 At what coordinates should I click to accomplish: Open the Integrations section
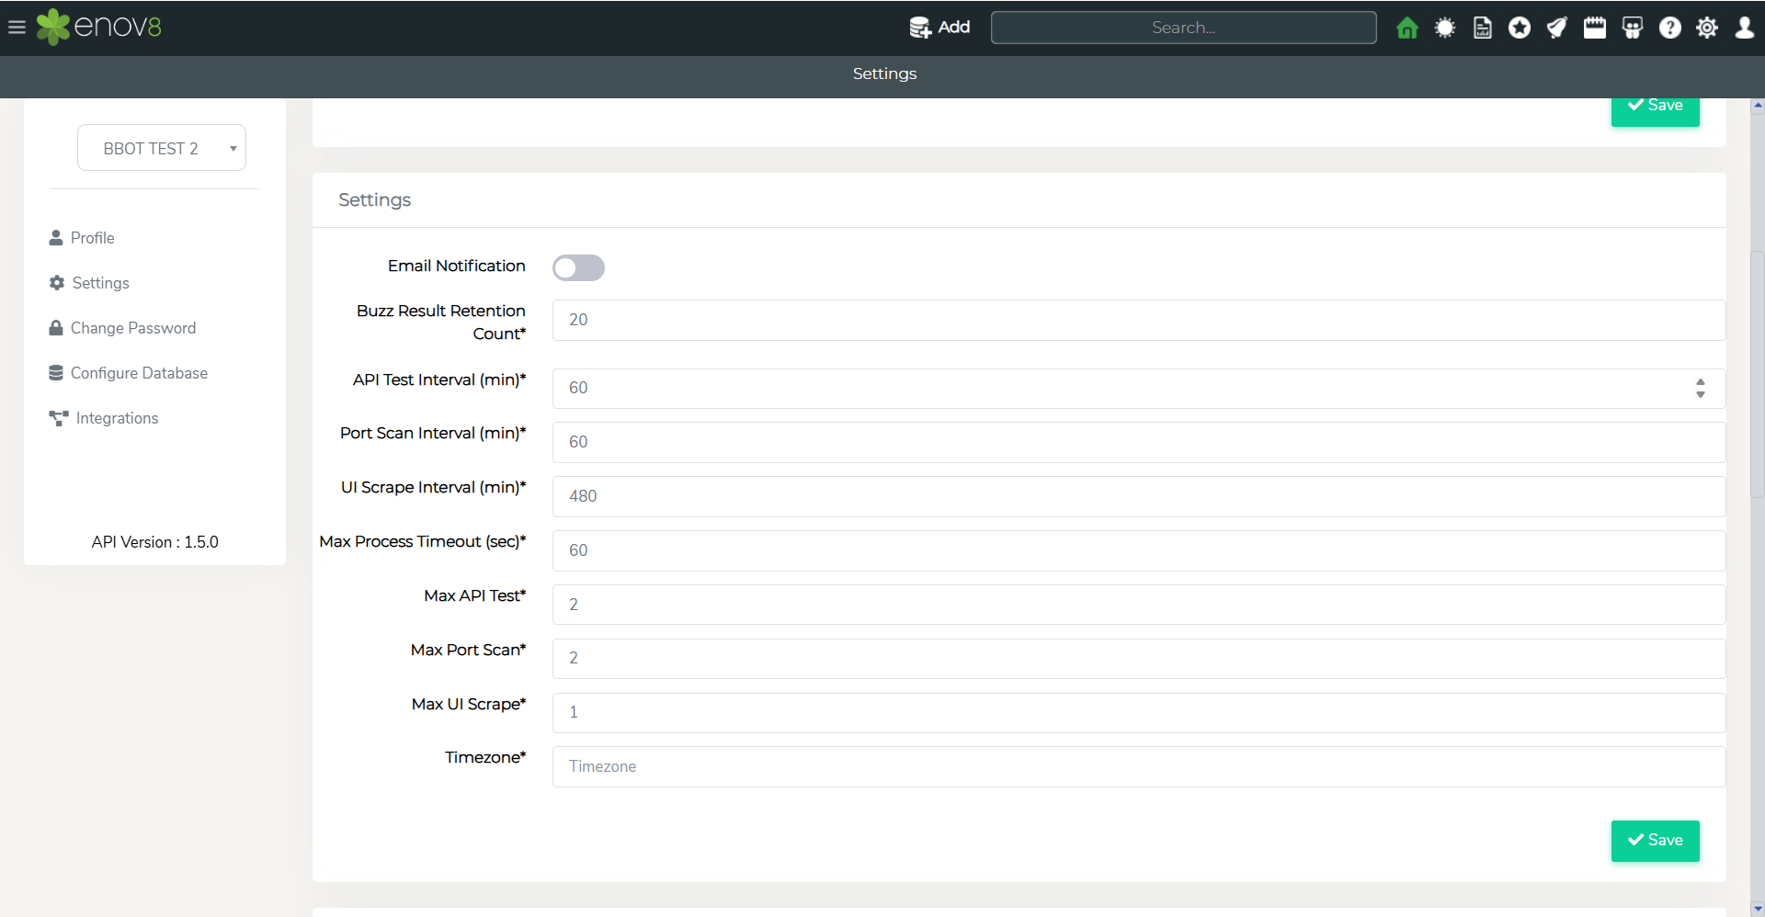pos(117,418)
